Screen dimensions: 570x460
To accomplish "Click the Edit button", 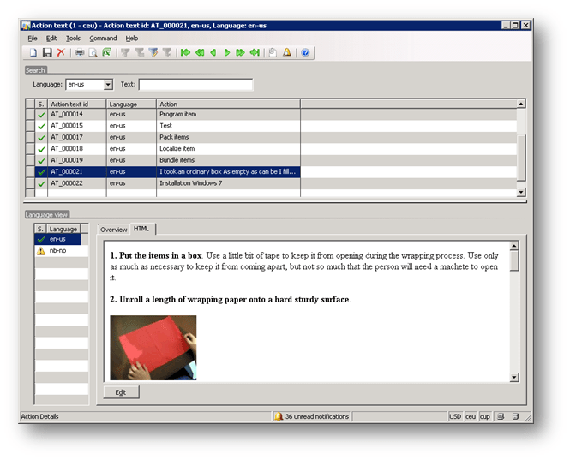I will (121, 392).
